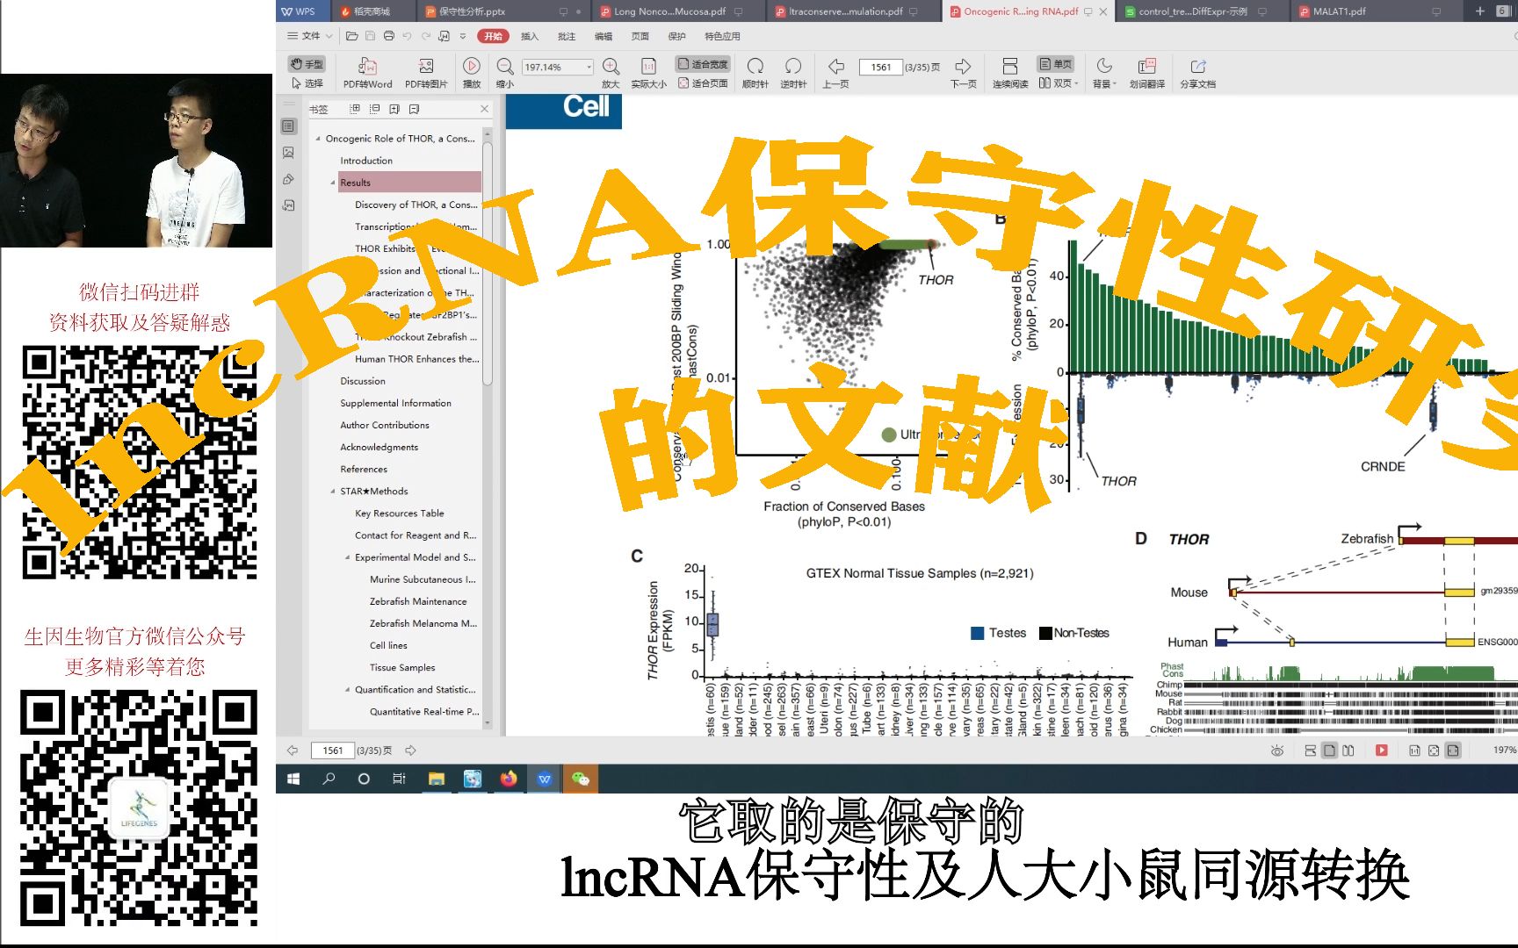Zoom in with the 放大 magnifier
1518x948 pixels.
[611, 74]
